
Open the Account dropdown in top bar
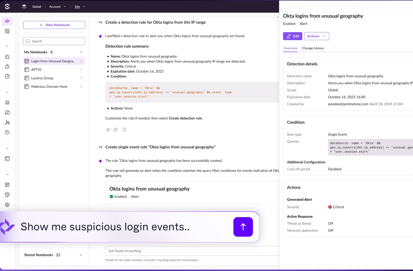(x=57, y=7)
